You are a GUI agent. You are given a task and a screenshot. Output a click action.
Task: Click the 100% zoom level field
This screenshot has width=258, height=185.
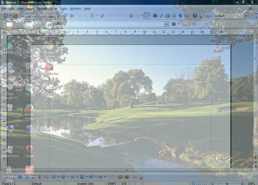[251, 183]
